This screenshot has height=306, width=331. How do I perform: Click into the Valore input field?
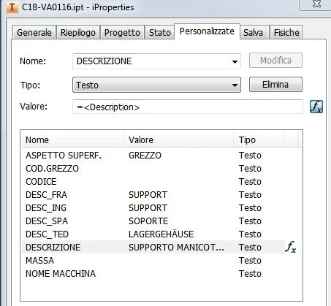pos(188,107)
